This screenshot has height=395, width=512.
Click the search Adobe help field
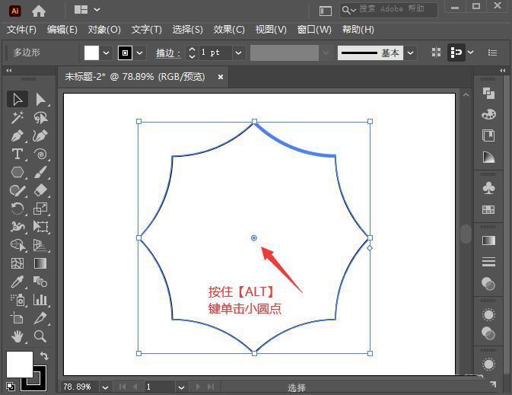click(x=388, y=10)
